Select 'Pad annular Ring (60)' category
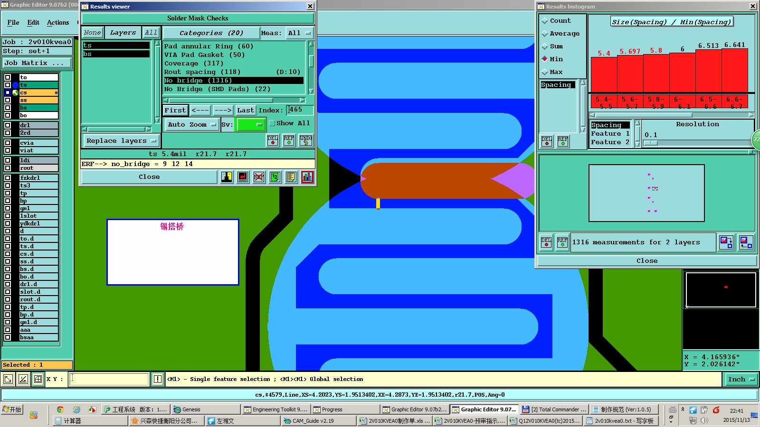 pyautogui.click(x=209, y=46)
